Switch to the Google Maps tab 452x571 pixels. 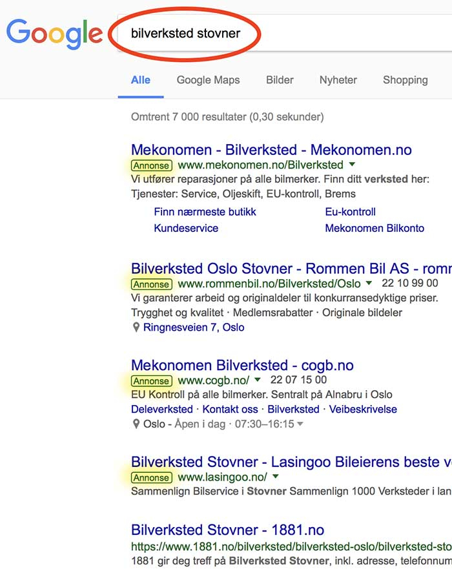[x=208, y=80]
